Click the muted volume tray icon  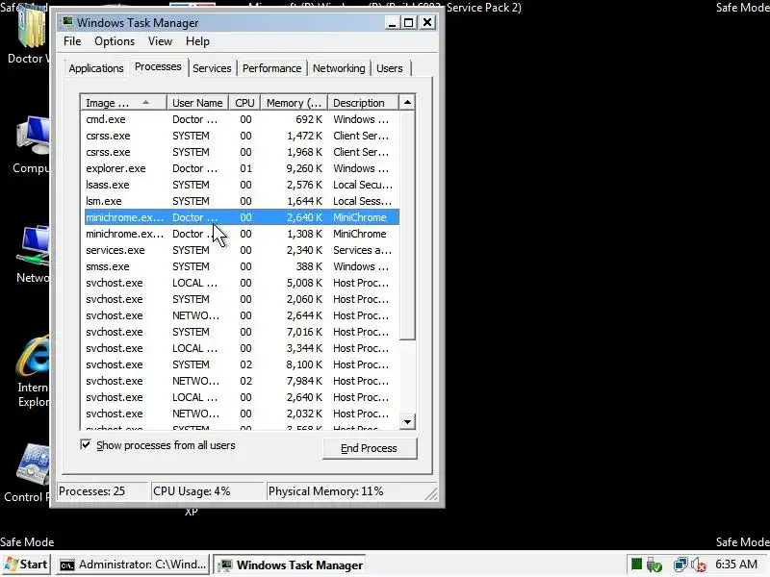[x=699, y=564]
